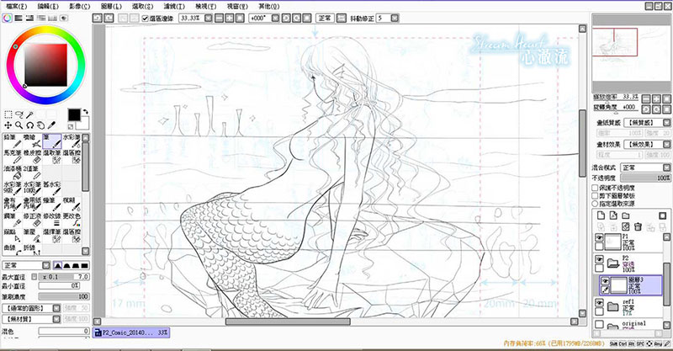Choose the 曲線 curve tool
The width and height of the screenshot is (673, 351).
coord(12,249)
